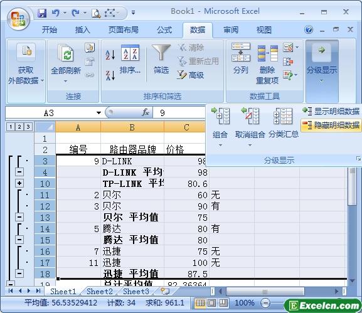Expand the TP-LINK group at row 10
This screenshot has height=313, width=362.
pos(19,184)
